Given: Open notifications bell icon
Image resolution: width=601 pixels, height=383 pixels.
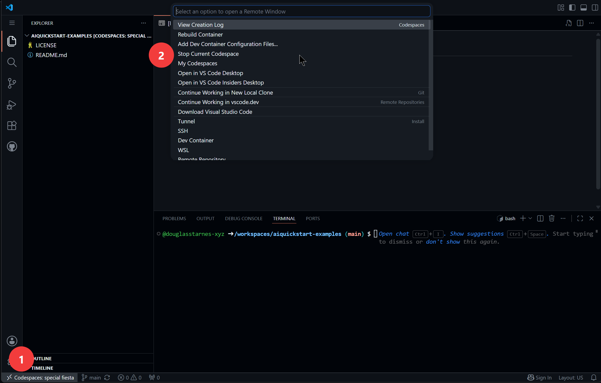Looking at the screenshot, I should (594, 377).
